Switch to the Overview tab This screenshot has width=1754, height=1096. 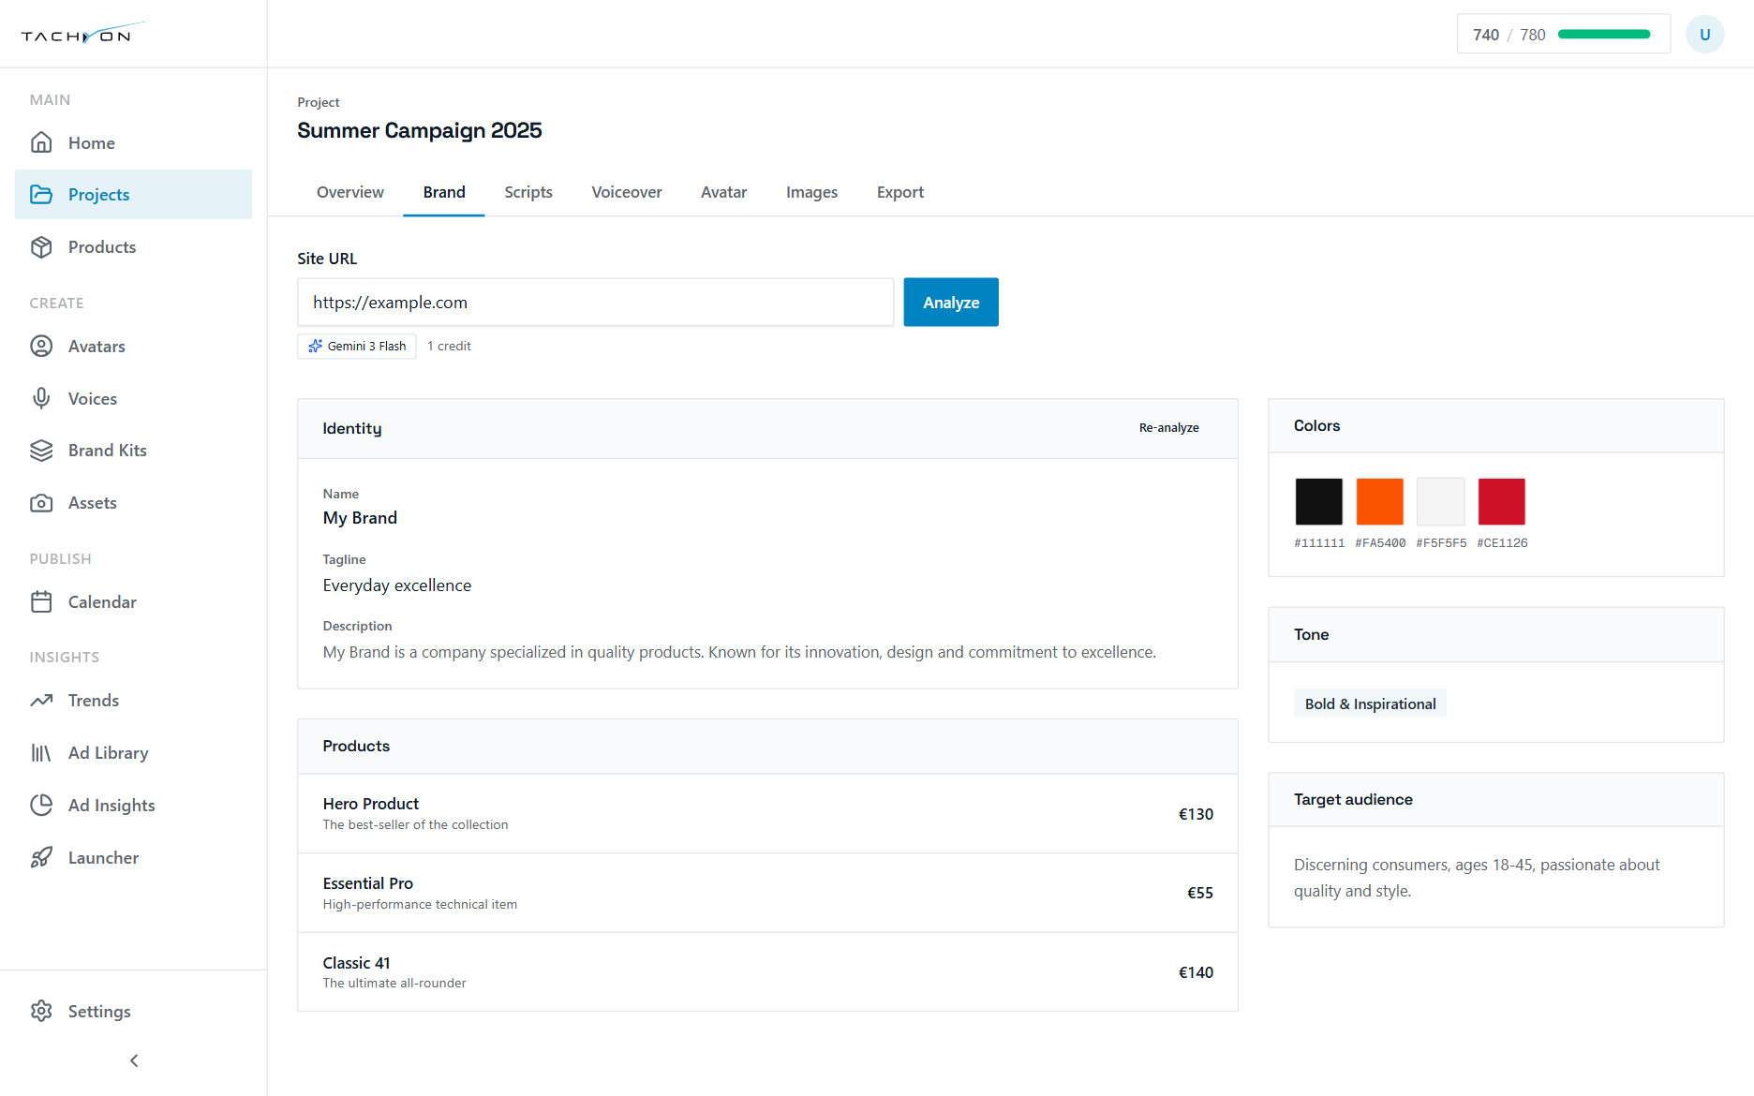tap(349, 192)
